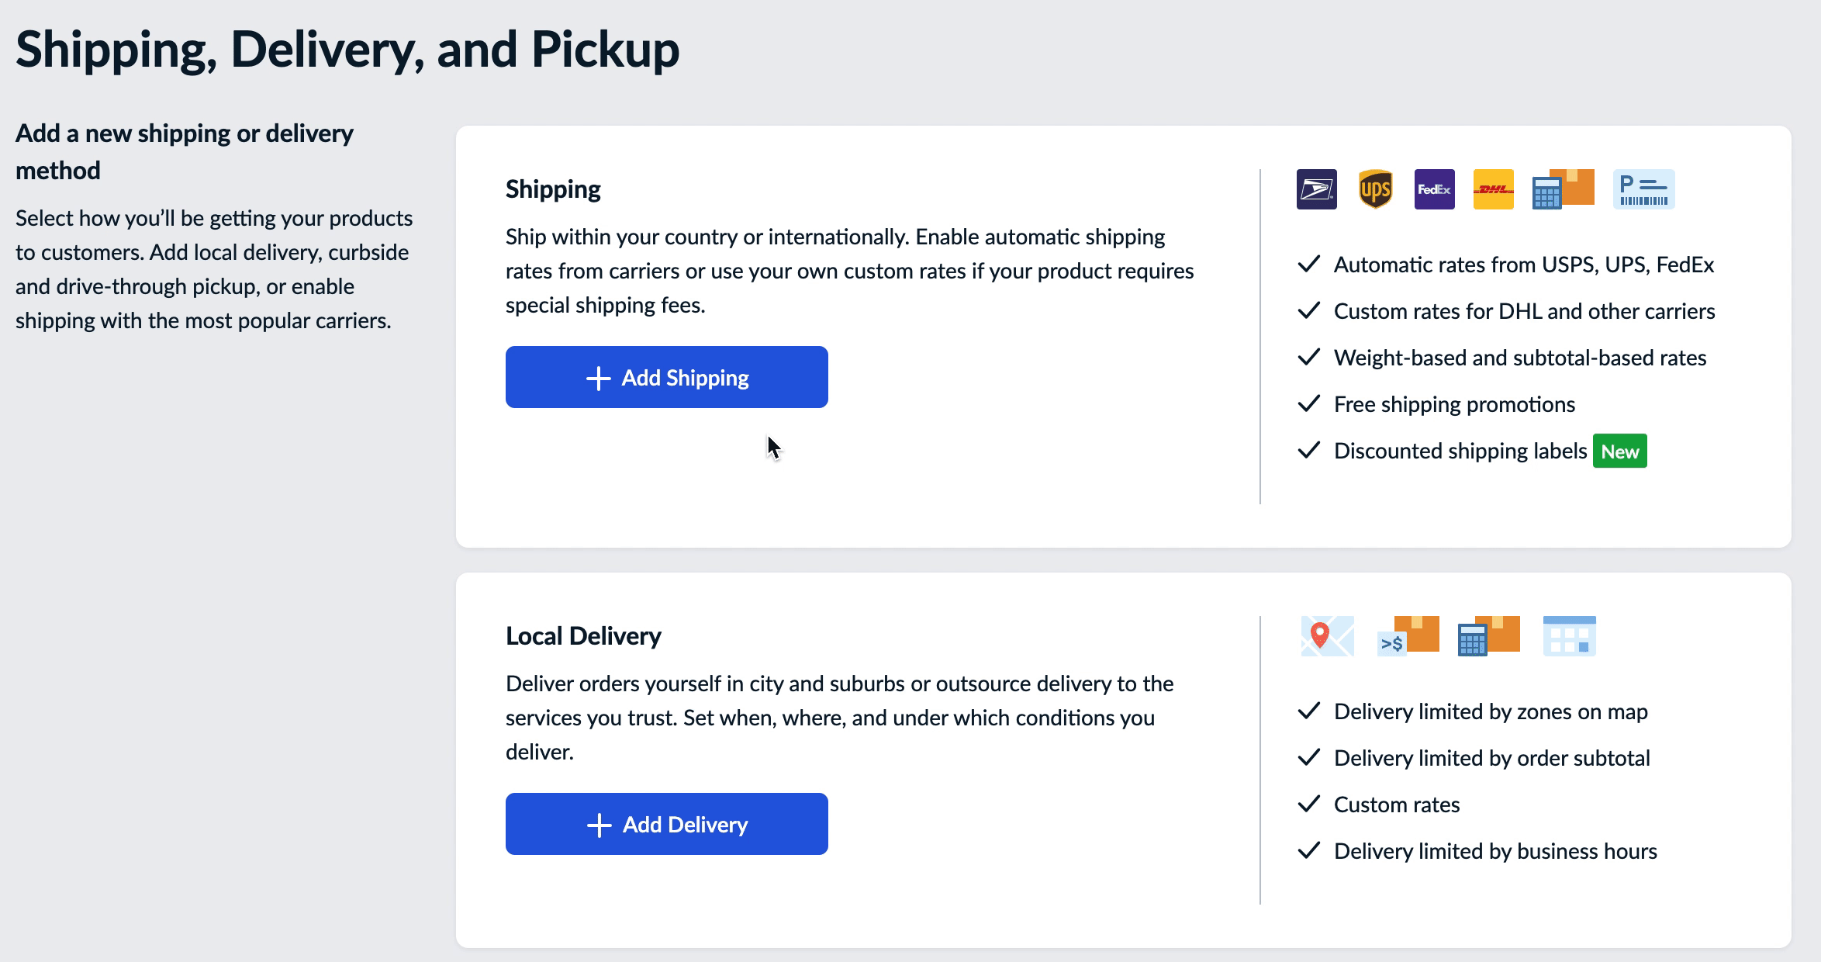Click the UPS shield logo

click(x=1375, y=189)
